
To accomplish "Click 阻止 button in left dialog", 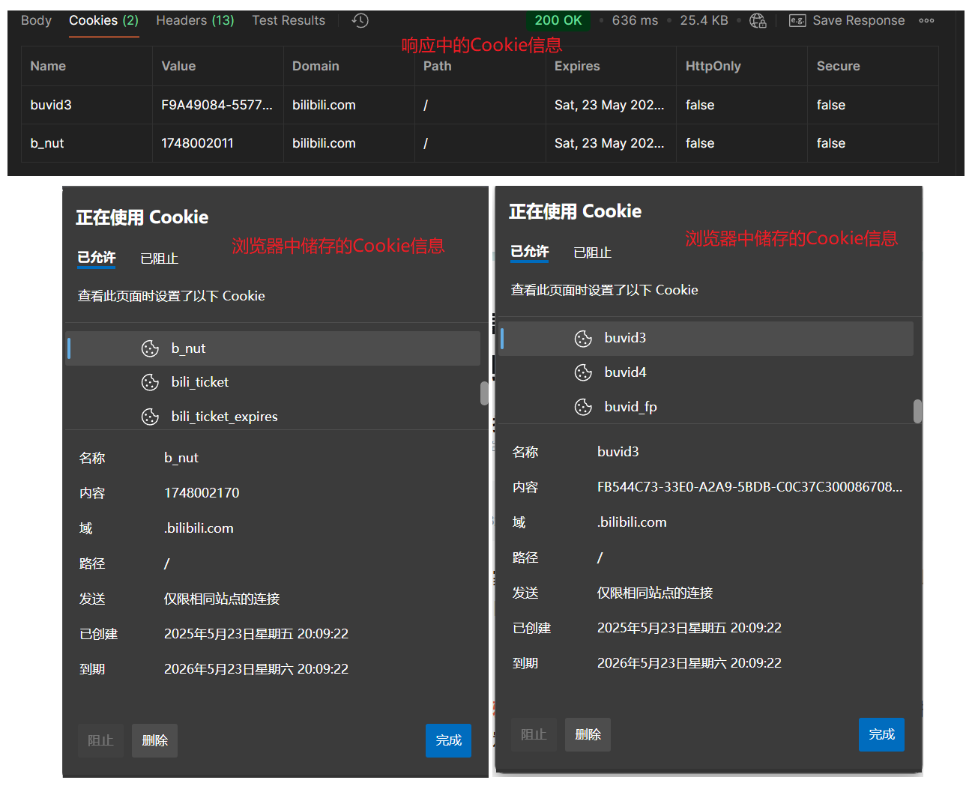I will [100, 740].
